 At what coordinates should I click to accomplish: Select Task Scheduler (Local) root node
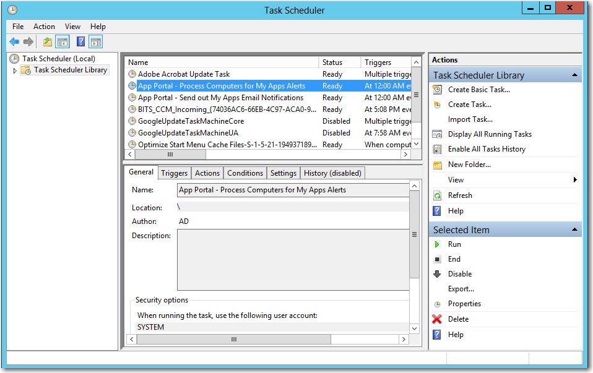click(59, 59)
